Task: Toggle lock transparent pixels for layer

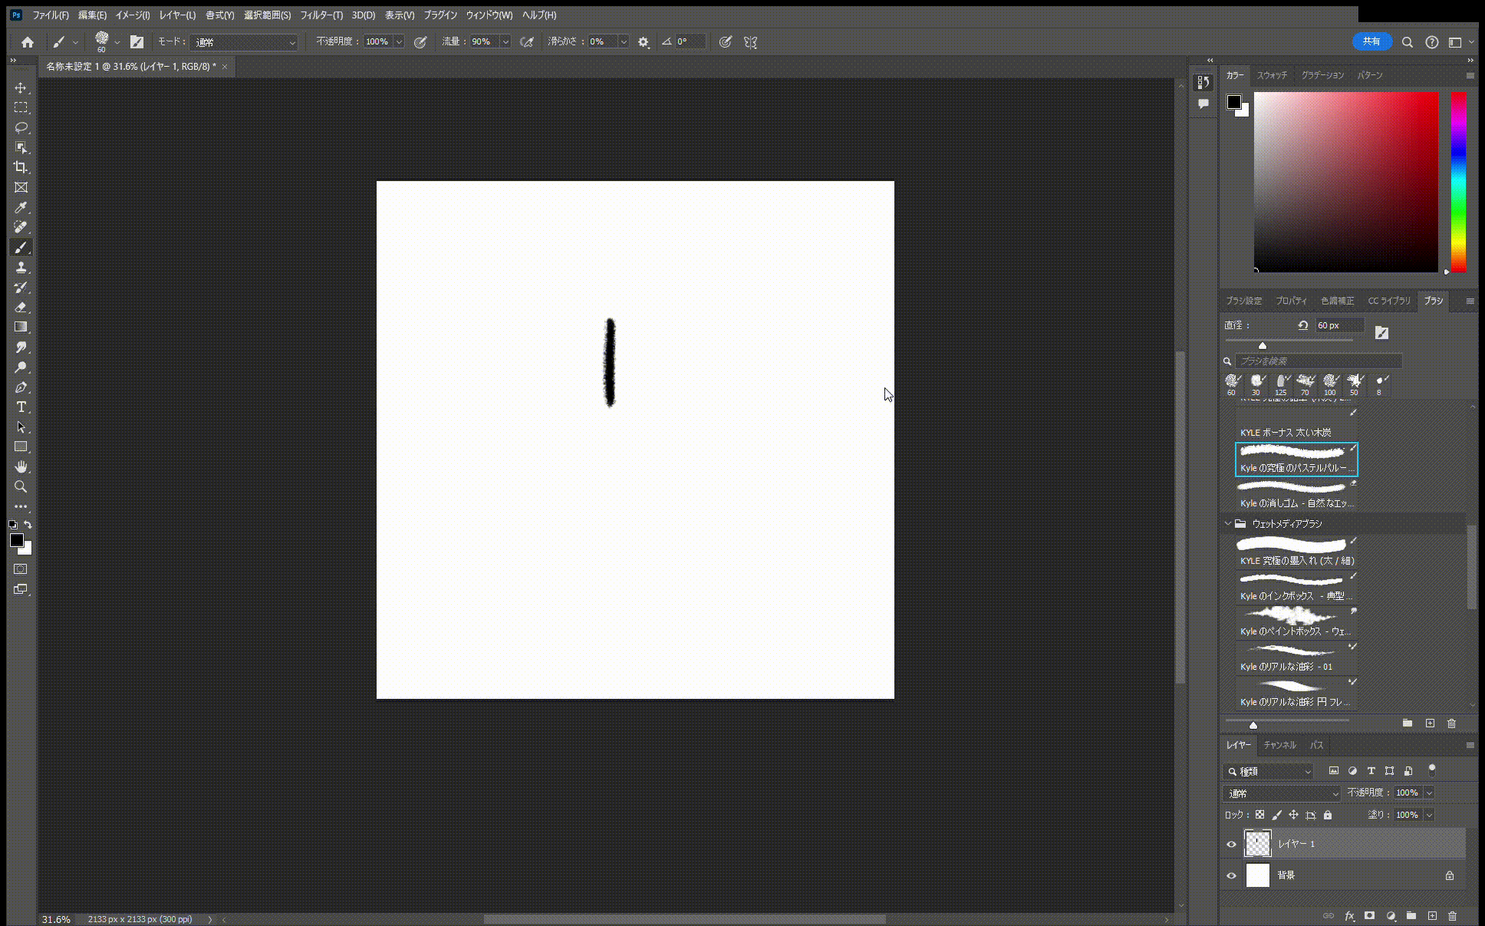Action: coord(1259,815)
